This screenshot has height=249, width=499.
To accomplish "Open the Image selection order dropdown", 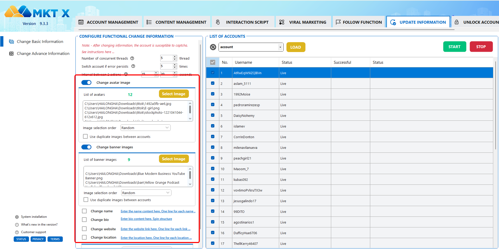I will (x=145, y=127).
